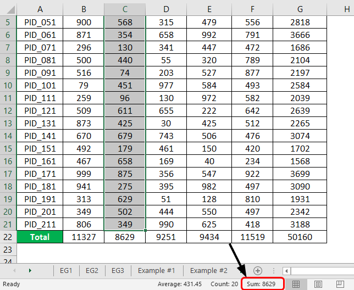Switch to Page Break Preview icon

tap(340, 284)
